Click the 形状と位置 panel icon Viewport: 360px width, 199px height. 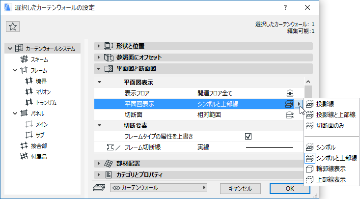pyautogui.click(x=109, y=46)
